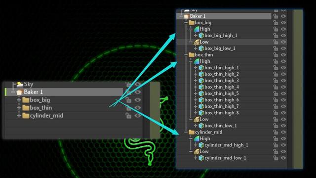316x178 pixels.
Task: Hide Baker 1 in right panel
Action: pyautogui.click(x=283, y=16)
